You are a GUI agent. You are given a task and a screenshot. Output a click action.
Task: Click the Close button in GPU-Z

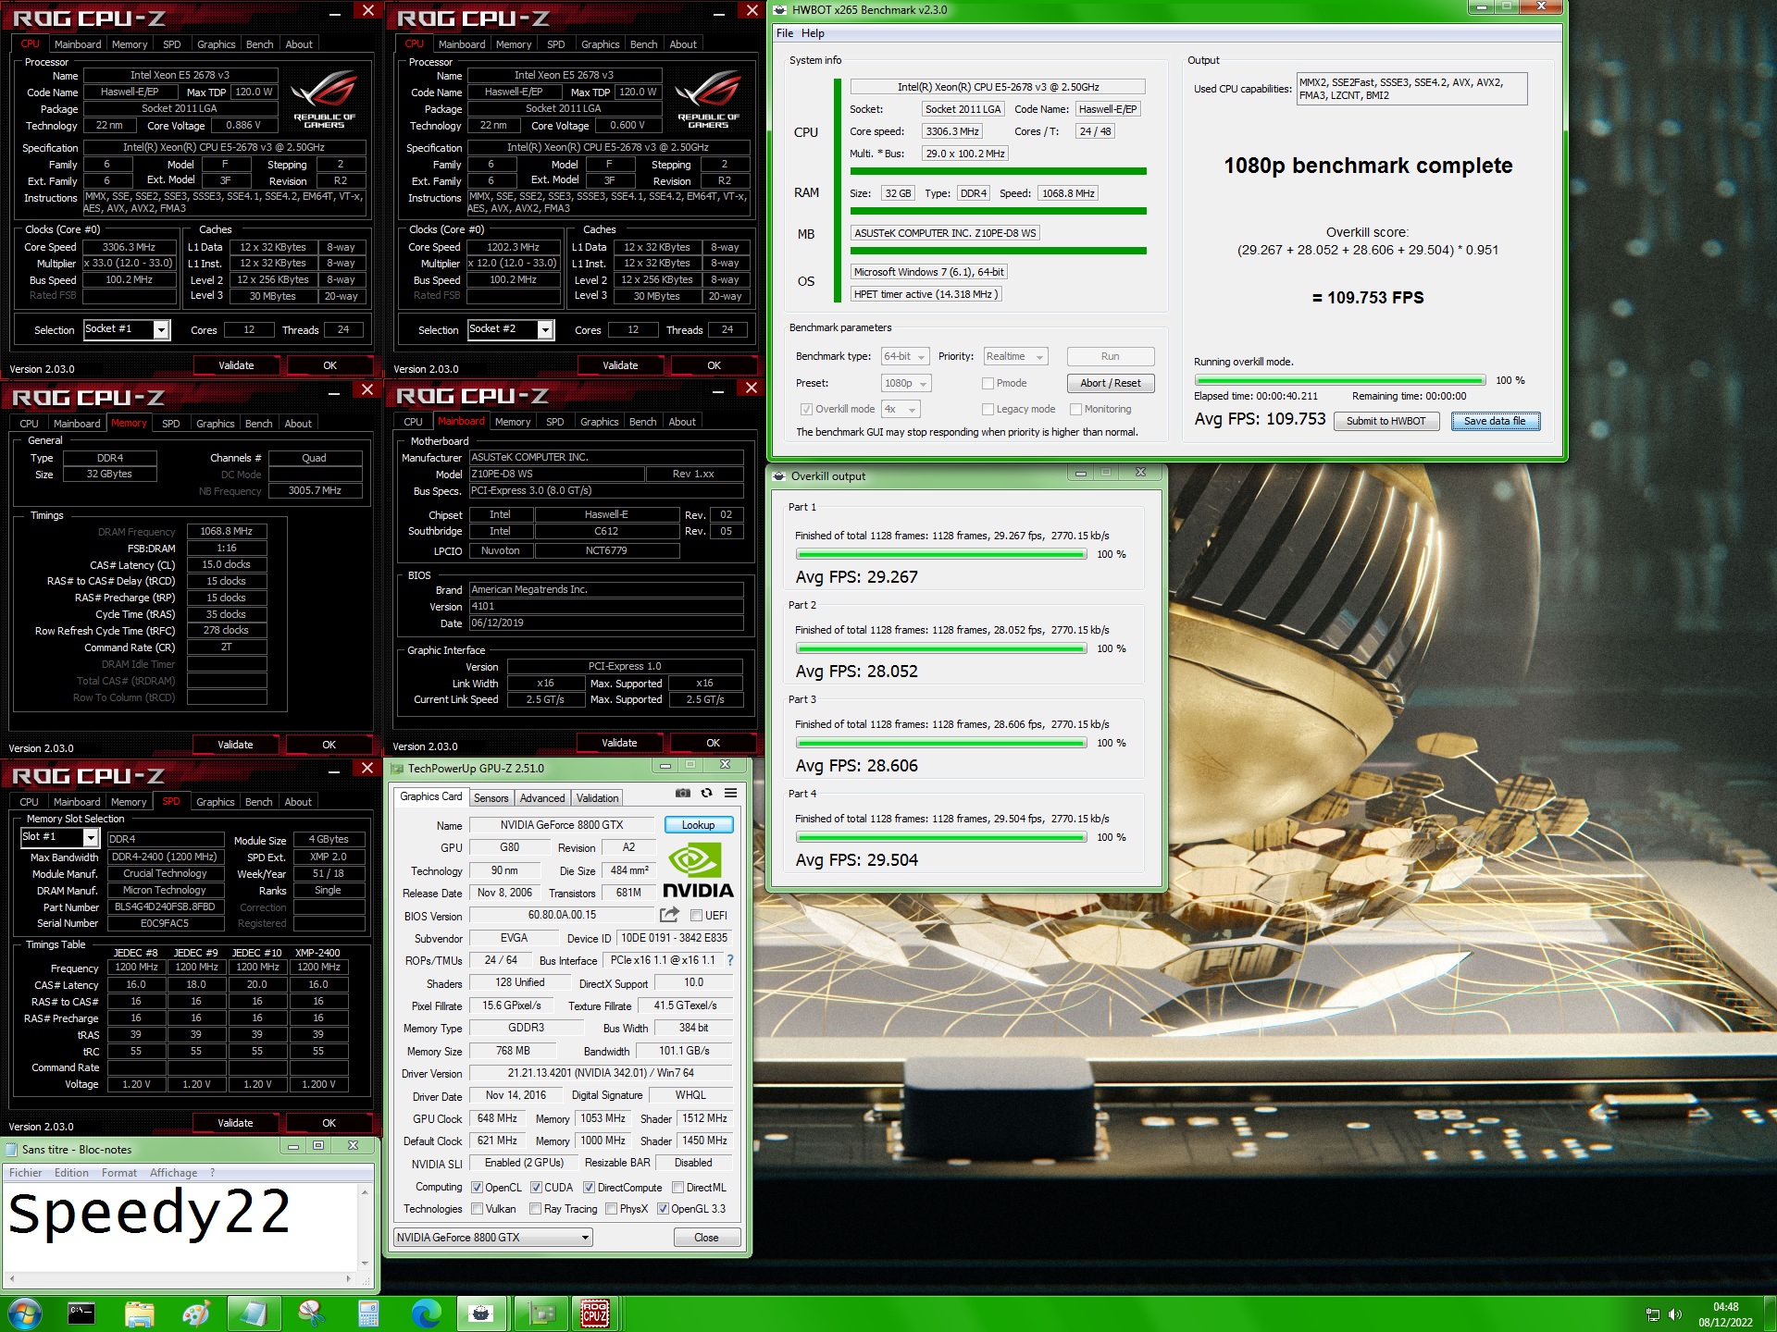706,1237
